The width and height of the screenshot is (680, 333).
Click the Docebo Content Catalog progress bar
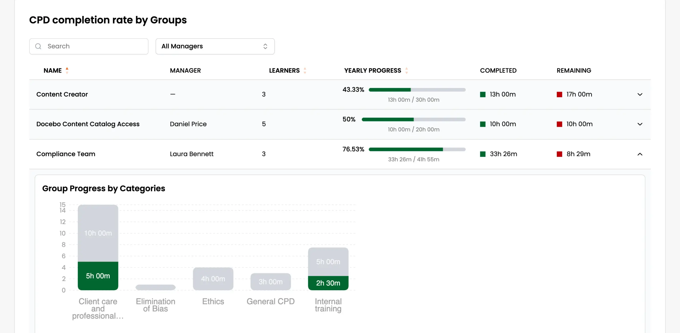(x=414, y=120)
